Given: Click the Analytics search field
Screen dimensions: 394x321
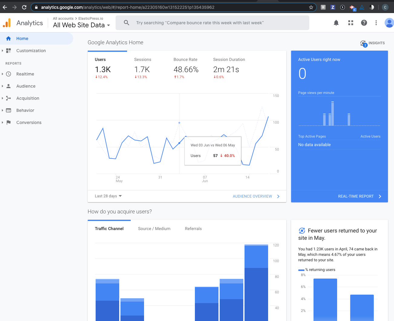Looking at the screenshot, I should [212, 23].
